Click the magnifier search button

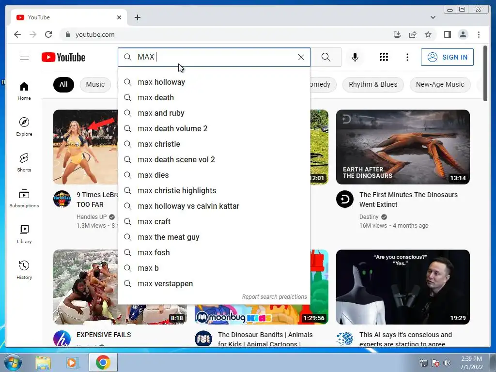tap(326, 57)
